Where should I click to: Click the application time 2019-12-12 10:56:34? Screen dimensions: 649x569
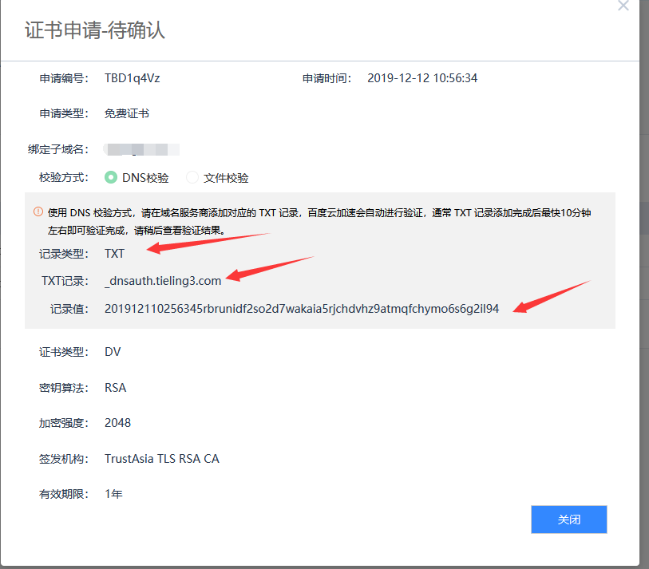pyautogui.click(x=421, y=78)
